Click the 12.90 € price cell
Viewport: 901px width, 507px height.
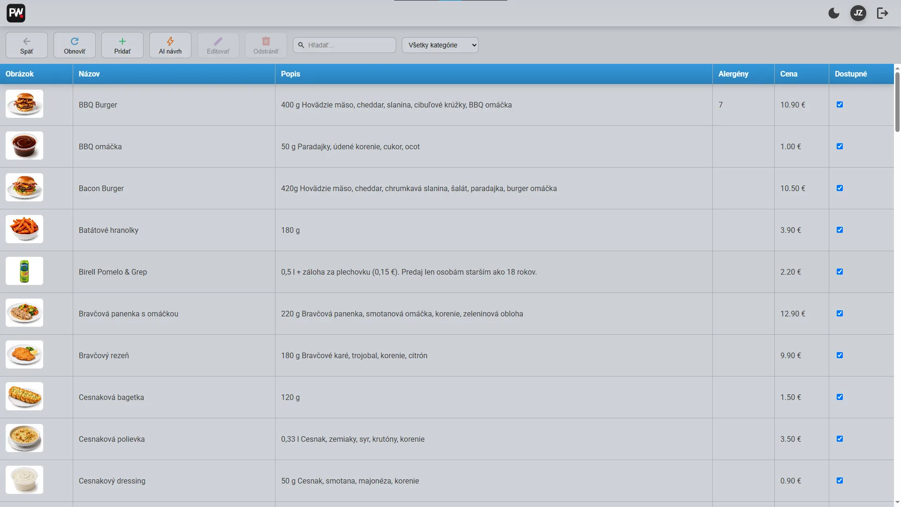click(802, 314)
